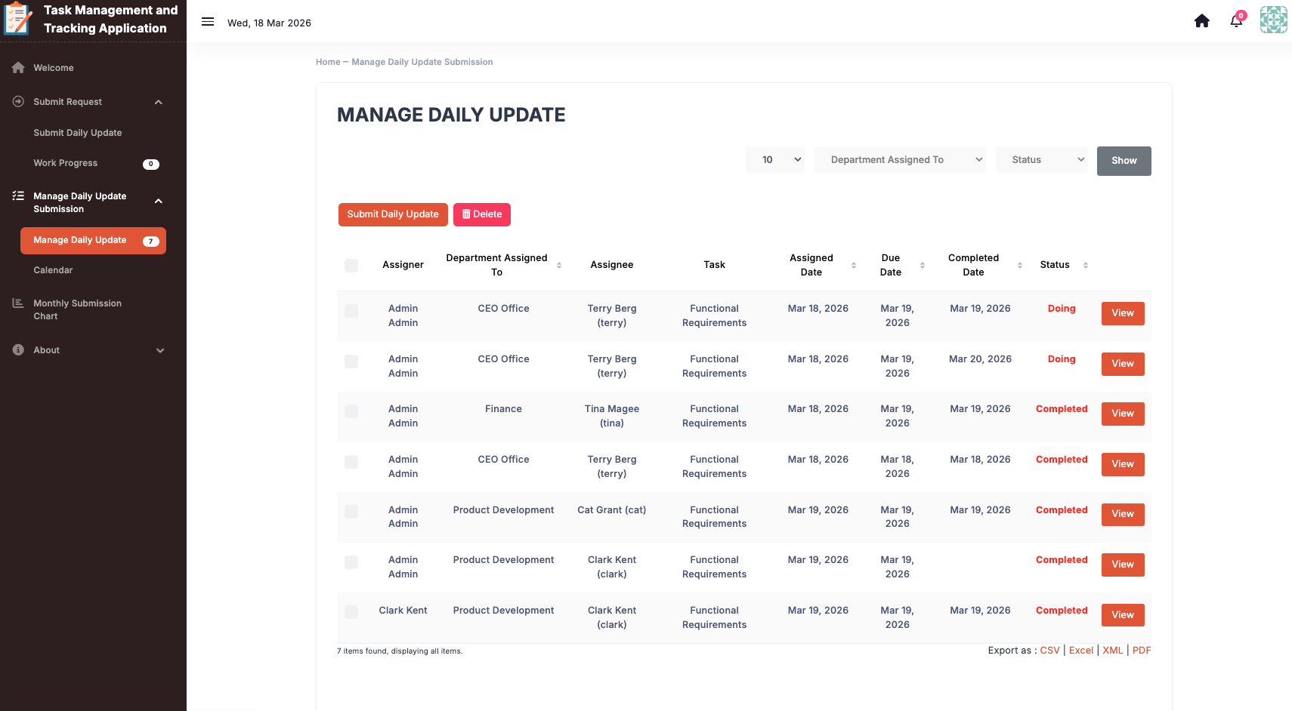The image size is (1292, 711).
Task: Click the hamburger menu icon
Action: [x=208, y=22]
